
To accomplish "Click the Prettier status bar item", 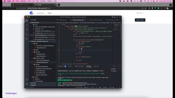I will coord(112,87).
